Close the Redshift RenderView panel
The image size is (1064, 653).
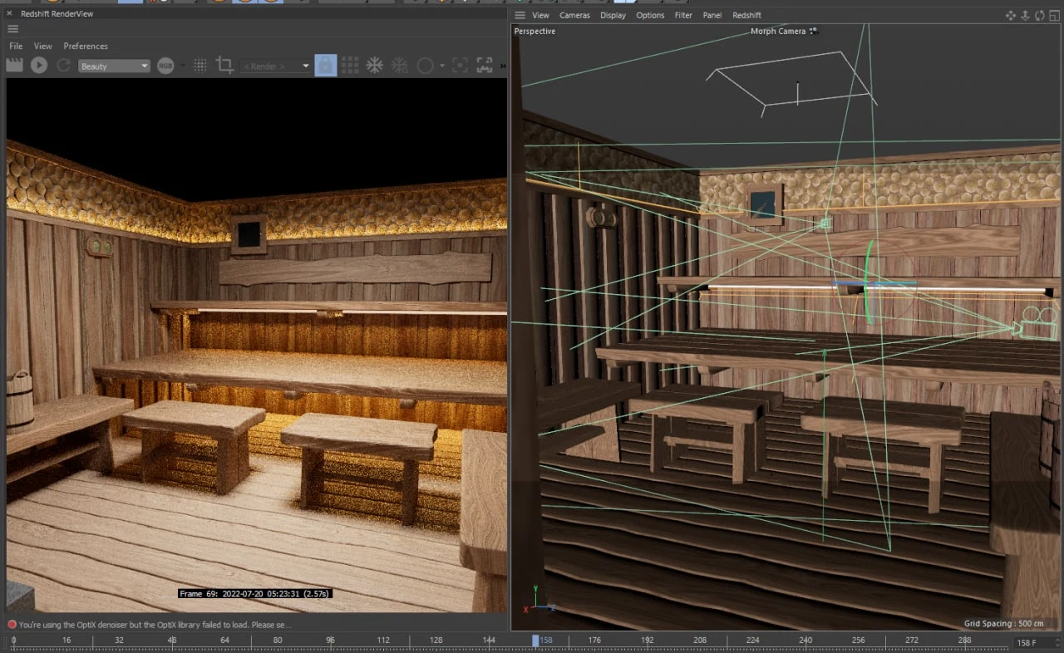11,14
